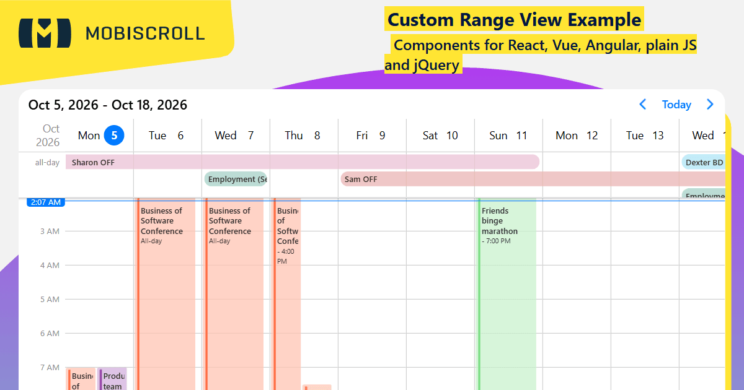
Task: Select Fri 9 day header
Action: click(372, 136)
